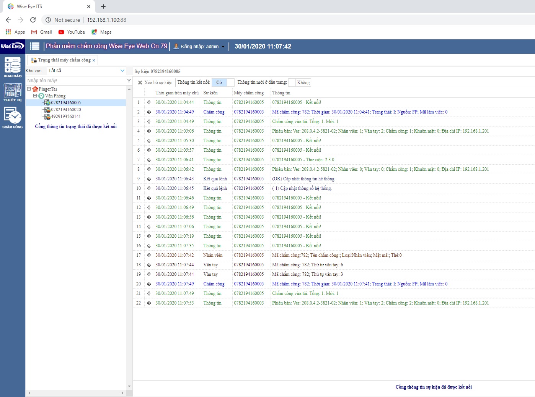The image size is (535, 397).
Task: Collapse the FingerTas tree node
Action: click(29, 89)
